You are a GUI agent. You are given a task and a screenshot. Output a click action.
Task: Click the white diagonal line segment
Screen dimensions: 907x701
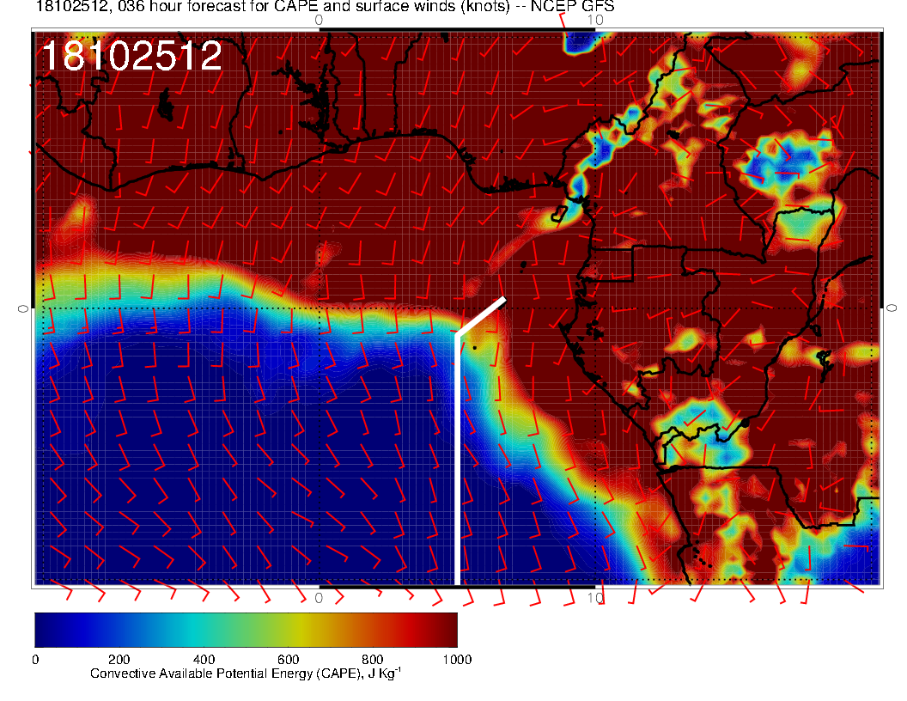point(481,316)
